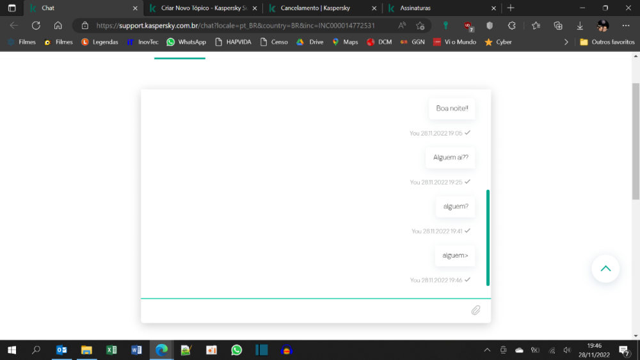The image size is (640, 360).
Task: Open the Downloads panel
Action: 580,26
